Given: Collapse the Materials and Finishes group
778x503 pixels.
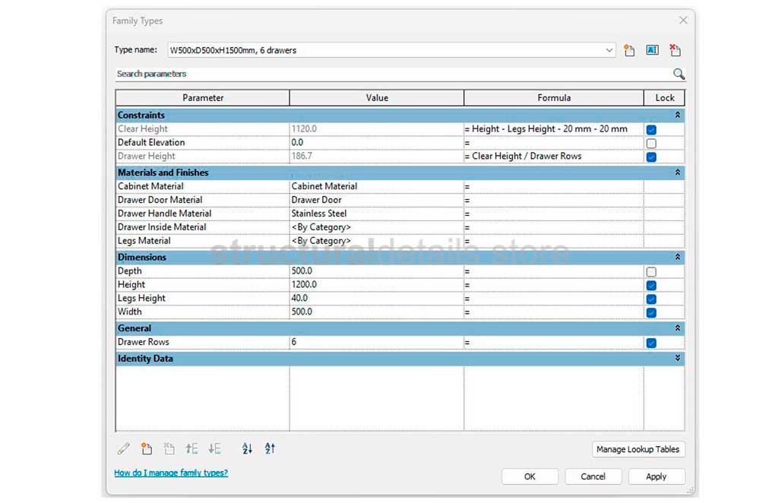Looking at the screenshot, I should click(x=677, y=173).
